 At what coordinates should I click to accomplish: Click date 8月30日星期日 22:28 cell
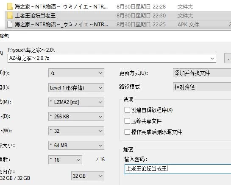[141, 7]
